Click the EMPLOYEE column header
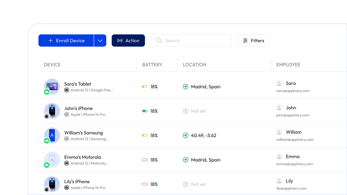 point(288,65)
